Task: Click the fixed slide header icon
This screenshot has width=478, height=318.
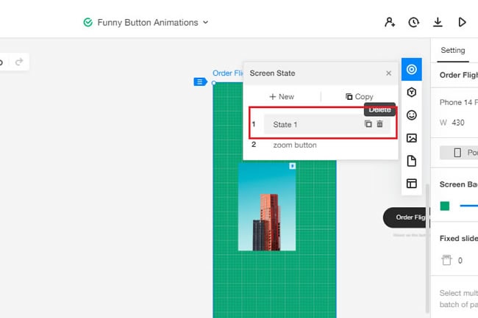Action: tap(446, 260)
